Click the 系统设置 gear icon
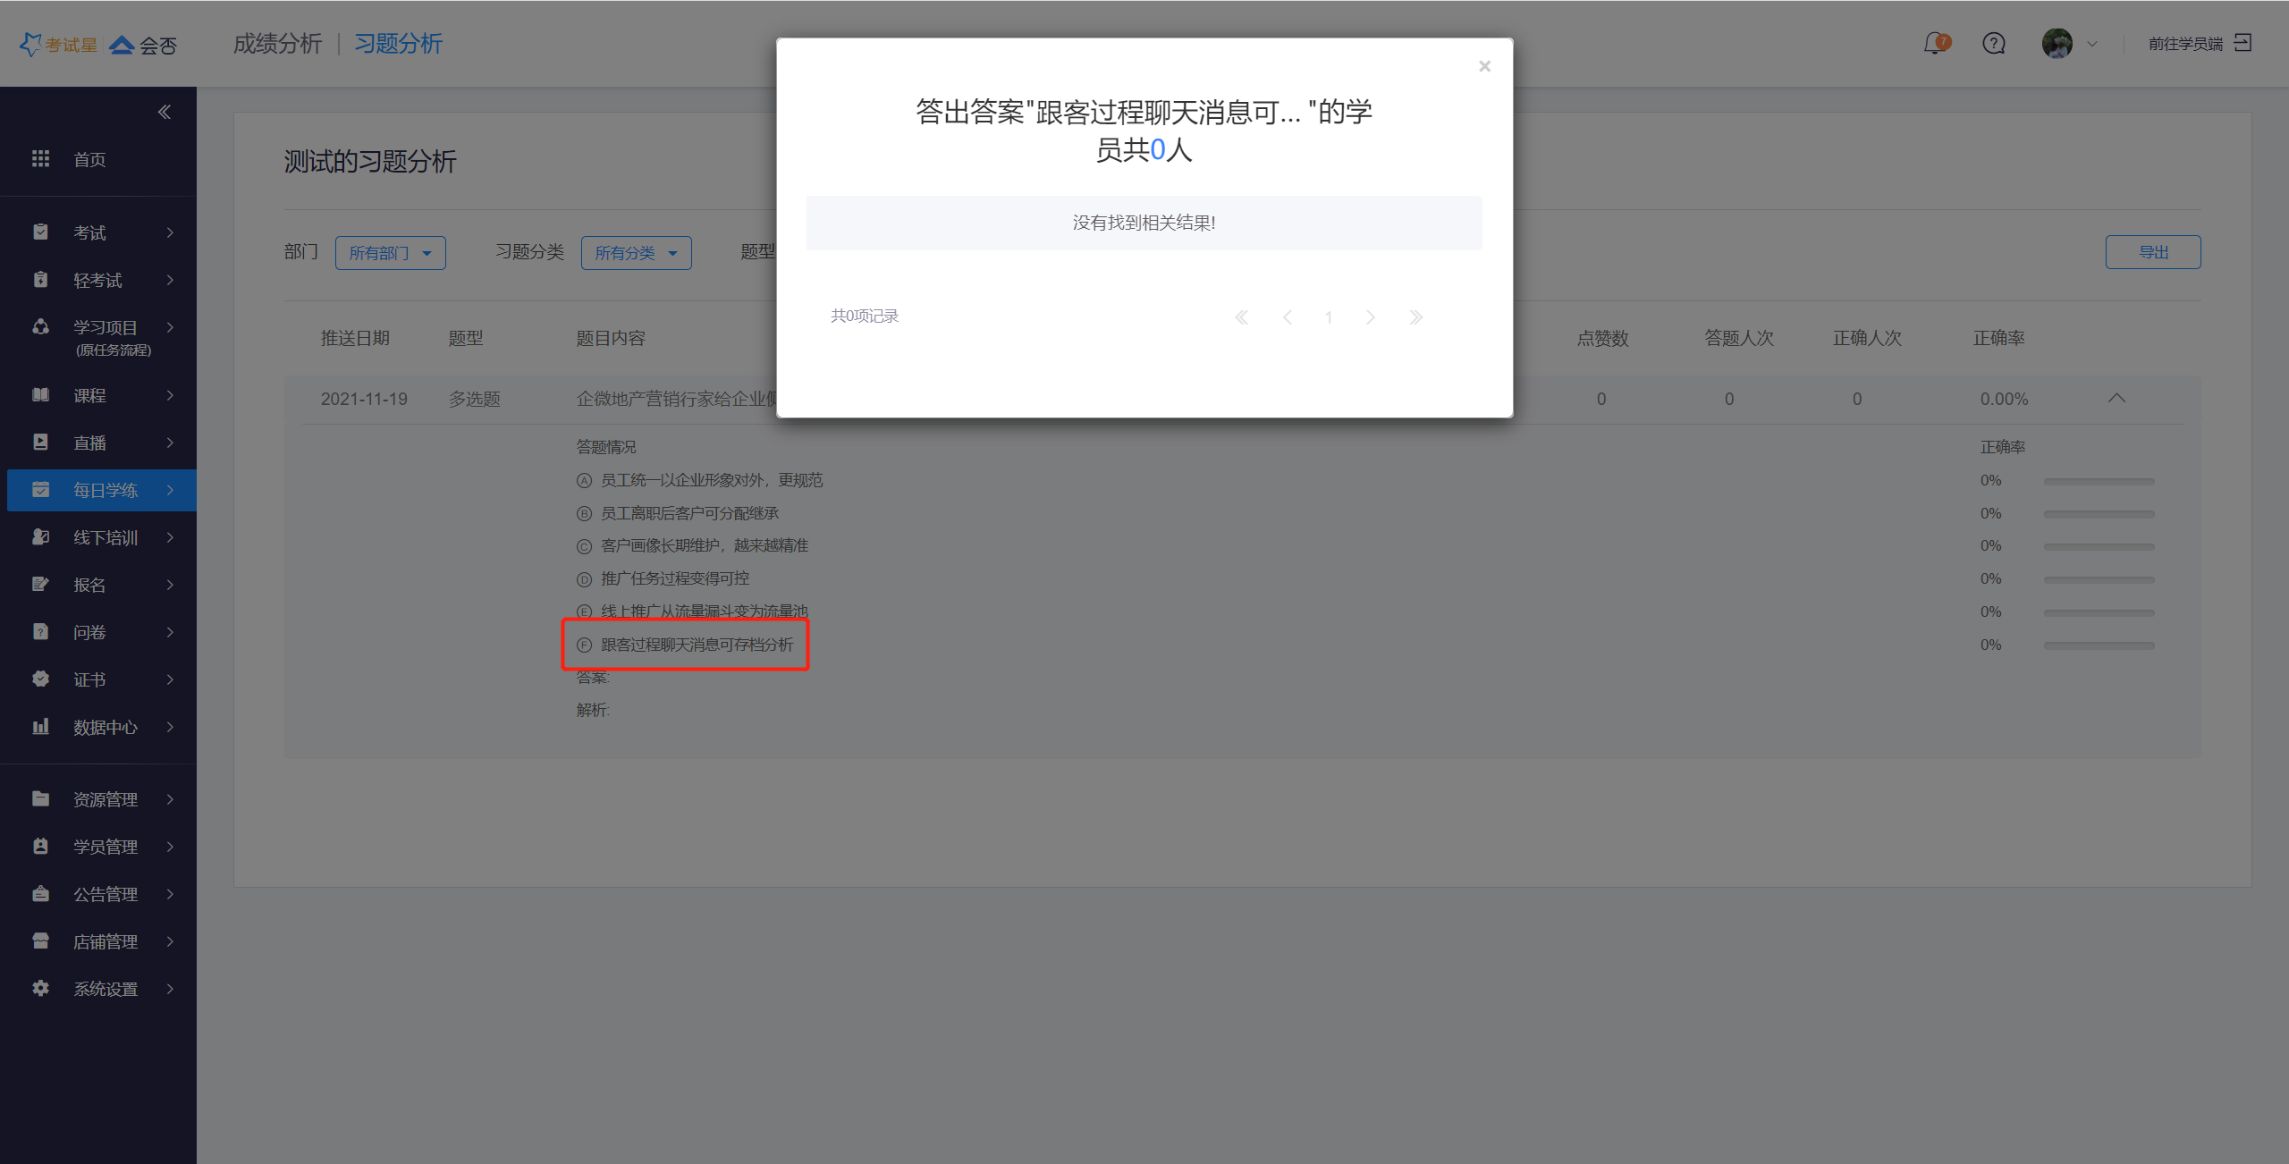This screenshot has width=2289, height=1164. tap(40, 989)
